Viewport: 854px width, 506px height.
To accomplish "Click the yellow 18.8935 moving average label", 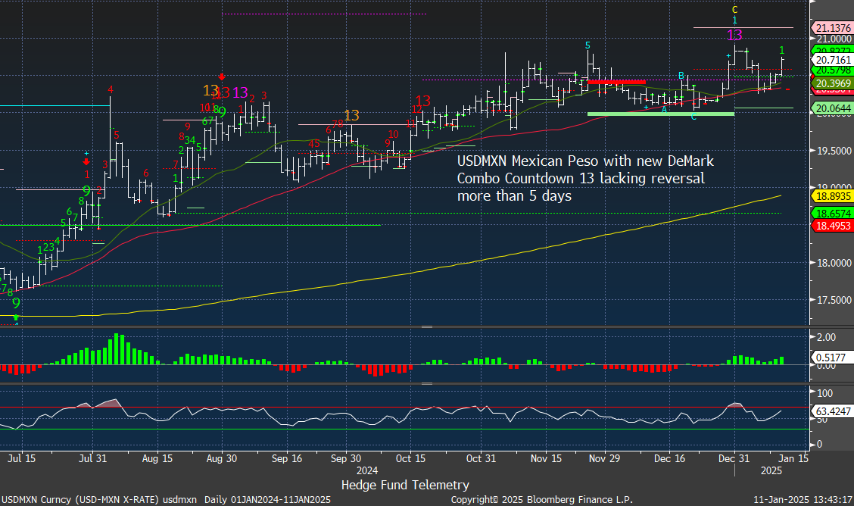I will coord(831,195).
